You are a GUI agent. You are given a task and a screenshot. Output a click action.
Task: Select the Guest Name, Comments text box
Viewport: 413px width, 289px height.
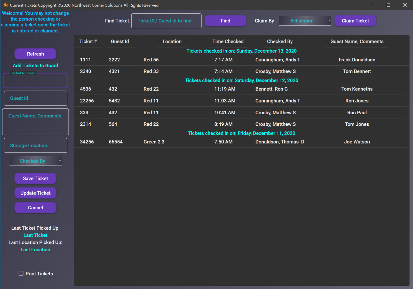pos(35,122)
